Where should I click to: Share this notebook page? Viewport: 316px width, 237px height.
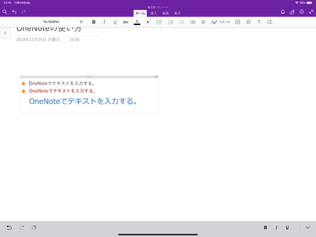[292, 12]
